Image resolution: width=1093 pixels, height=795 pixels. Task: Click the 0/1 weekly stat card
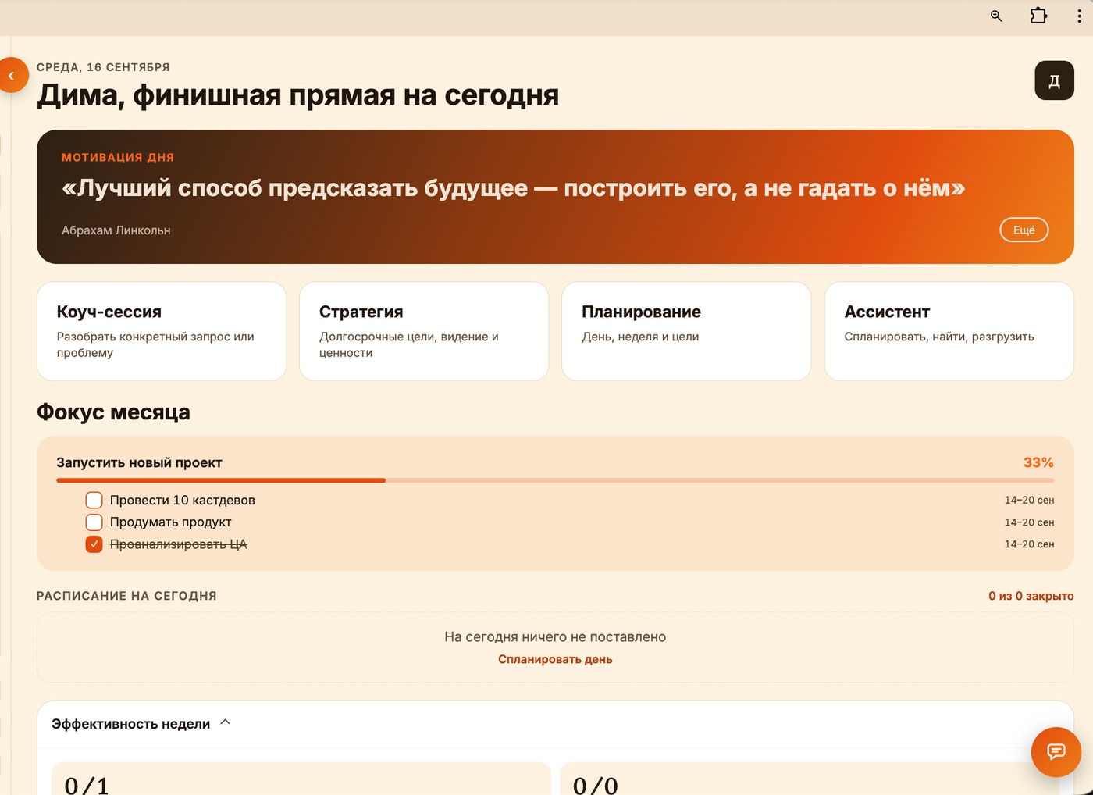(301, 779)
